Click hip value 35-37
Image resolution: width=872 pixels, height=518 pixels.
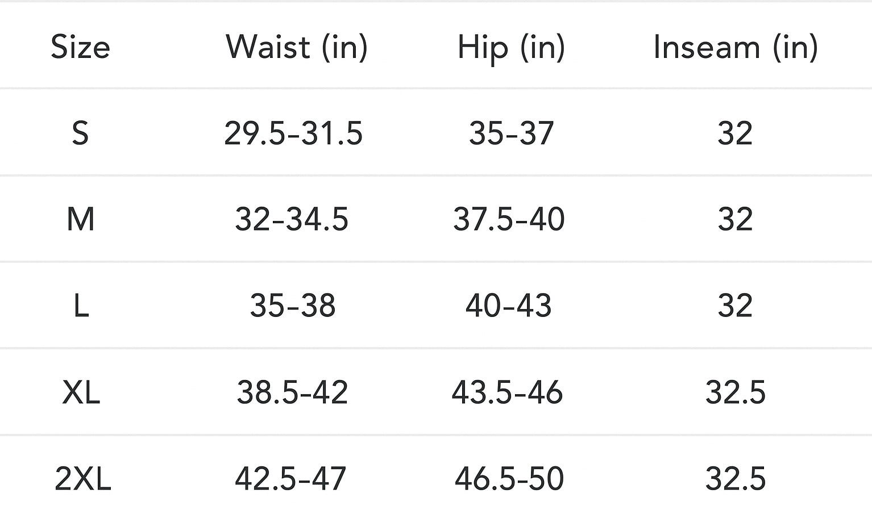(511, 133)
